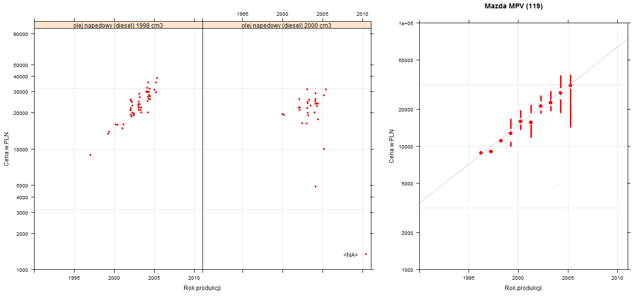Click the "Rok.produkcji" x-axis label of the Mazda chart
The width and height of the screenshot is (642, 296).
(x=523, y=288)
